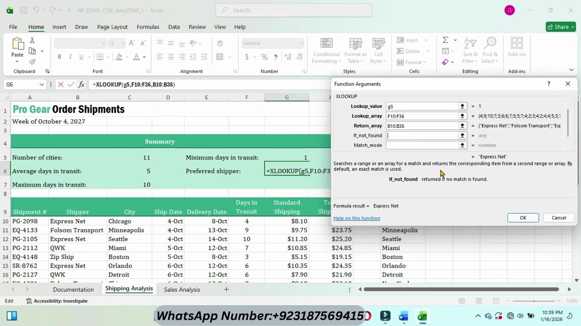Toggle Bottom Align

point(182,43)
